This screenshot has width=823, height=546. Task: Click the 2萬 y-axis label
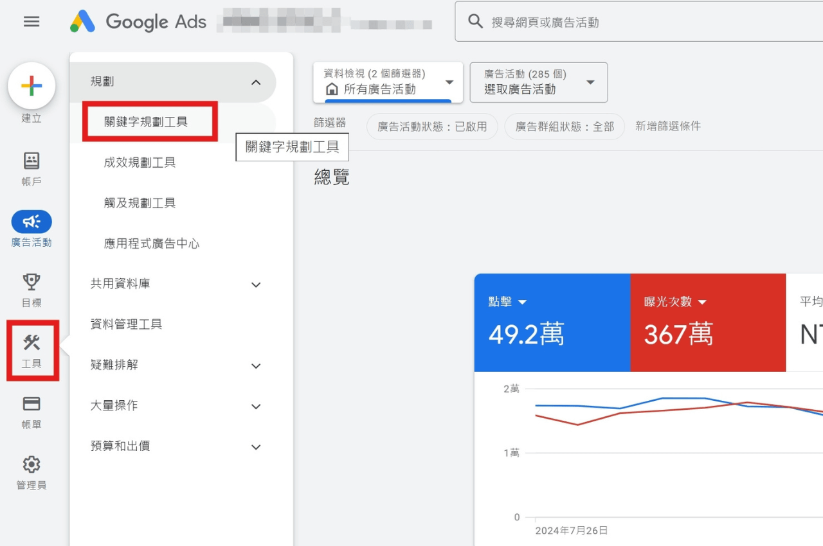[511, 389]
